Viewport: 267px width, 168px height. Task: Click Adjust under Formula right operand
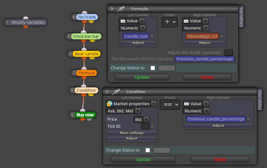point(204,43)
